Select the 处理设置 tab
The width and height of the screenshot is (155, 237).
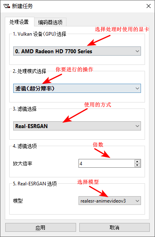click(19, 22)
